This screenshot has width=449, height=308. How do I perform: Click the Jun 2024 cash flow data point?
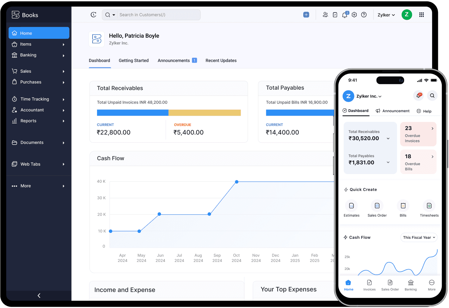point(159,214)
